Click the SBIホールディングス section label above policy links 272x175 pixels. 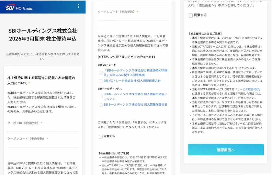pos(110,89)
